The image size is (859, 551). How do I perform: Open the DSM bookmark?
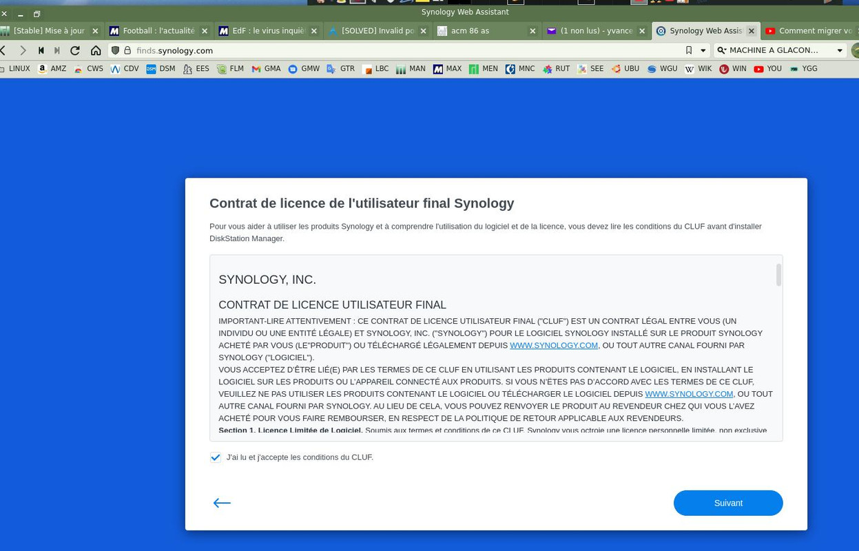click(161, 69)
